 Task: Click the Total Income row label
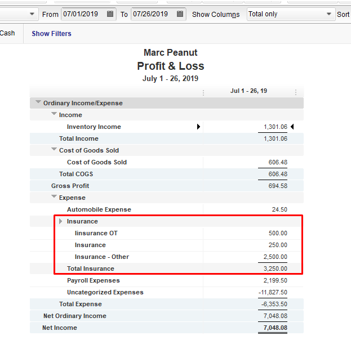[x=79, y=138]
